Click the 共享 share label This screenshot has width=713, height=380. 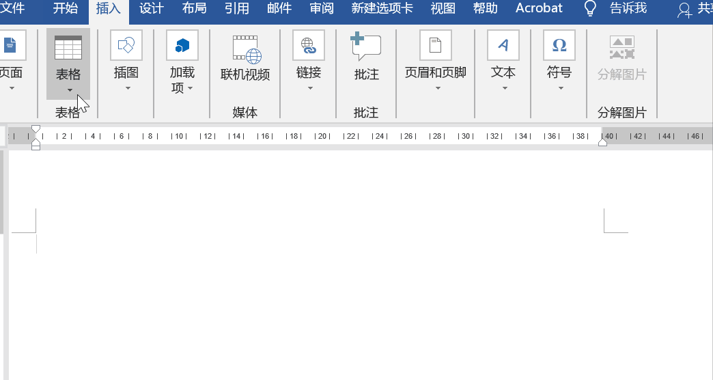tap(705, 8)
